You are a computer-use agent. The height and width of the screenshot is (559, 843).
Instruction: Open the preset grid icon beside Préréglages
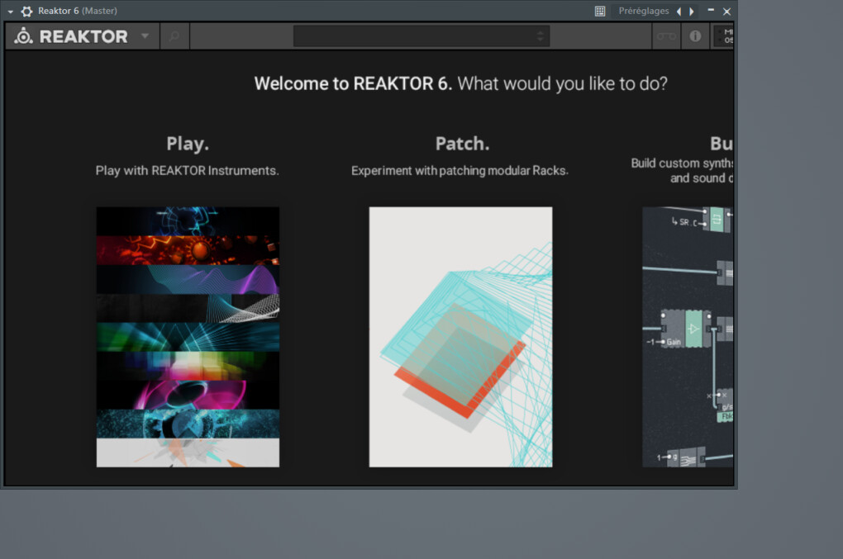[600, 12]
